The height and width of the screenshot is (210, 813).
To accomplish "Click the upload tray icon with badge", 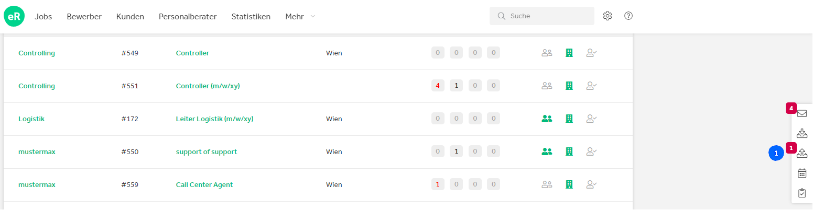I will pyautogui.click(x=801, y=153).
